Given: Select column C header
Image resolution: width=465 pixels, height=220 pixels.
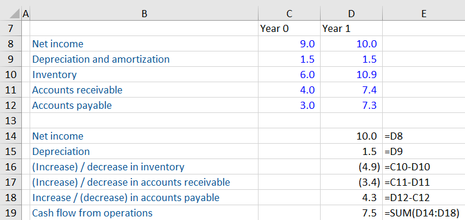Looking at the screenshot, I should [x=289, y=14].
